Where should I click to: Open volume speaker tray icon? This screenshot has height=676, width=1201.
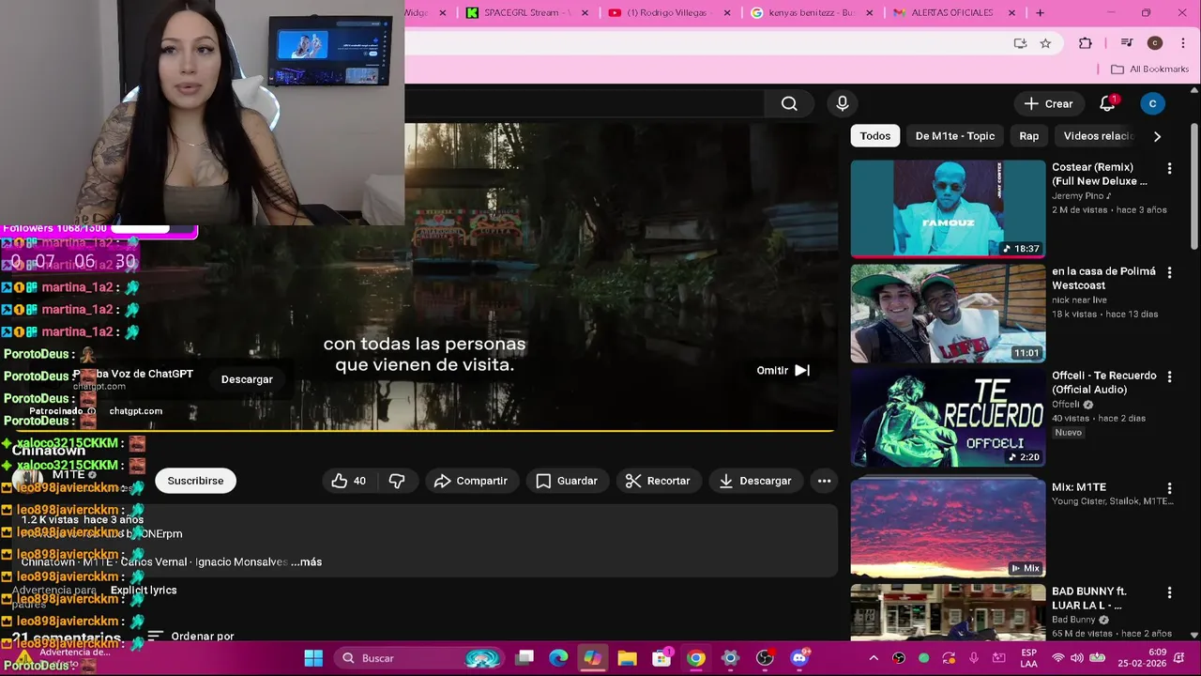(x=1077, y=658)
